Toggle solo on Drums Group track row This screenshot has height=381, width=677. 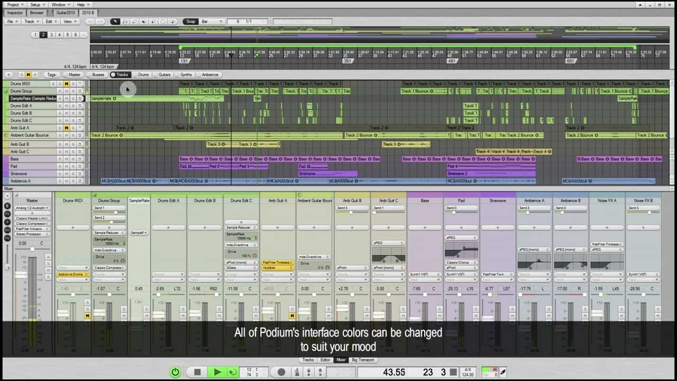(59, 91)
